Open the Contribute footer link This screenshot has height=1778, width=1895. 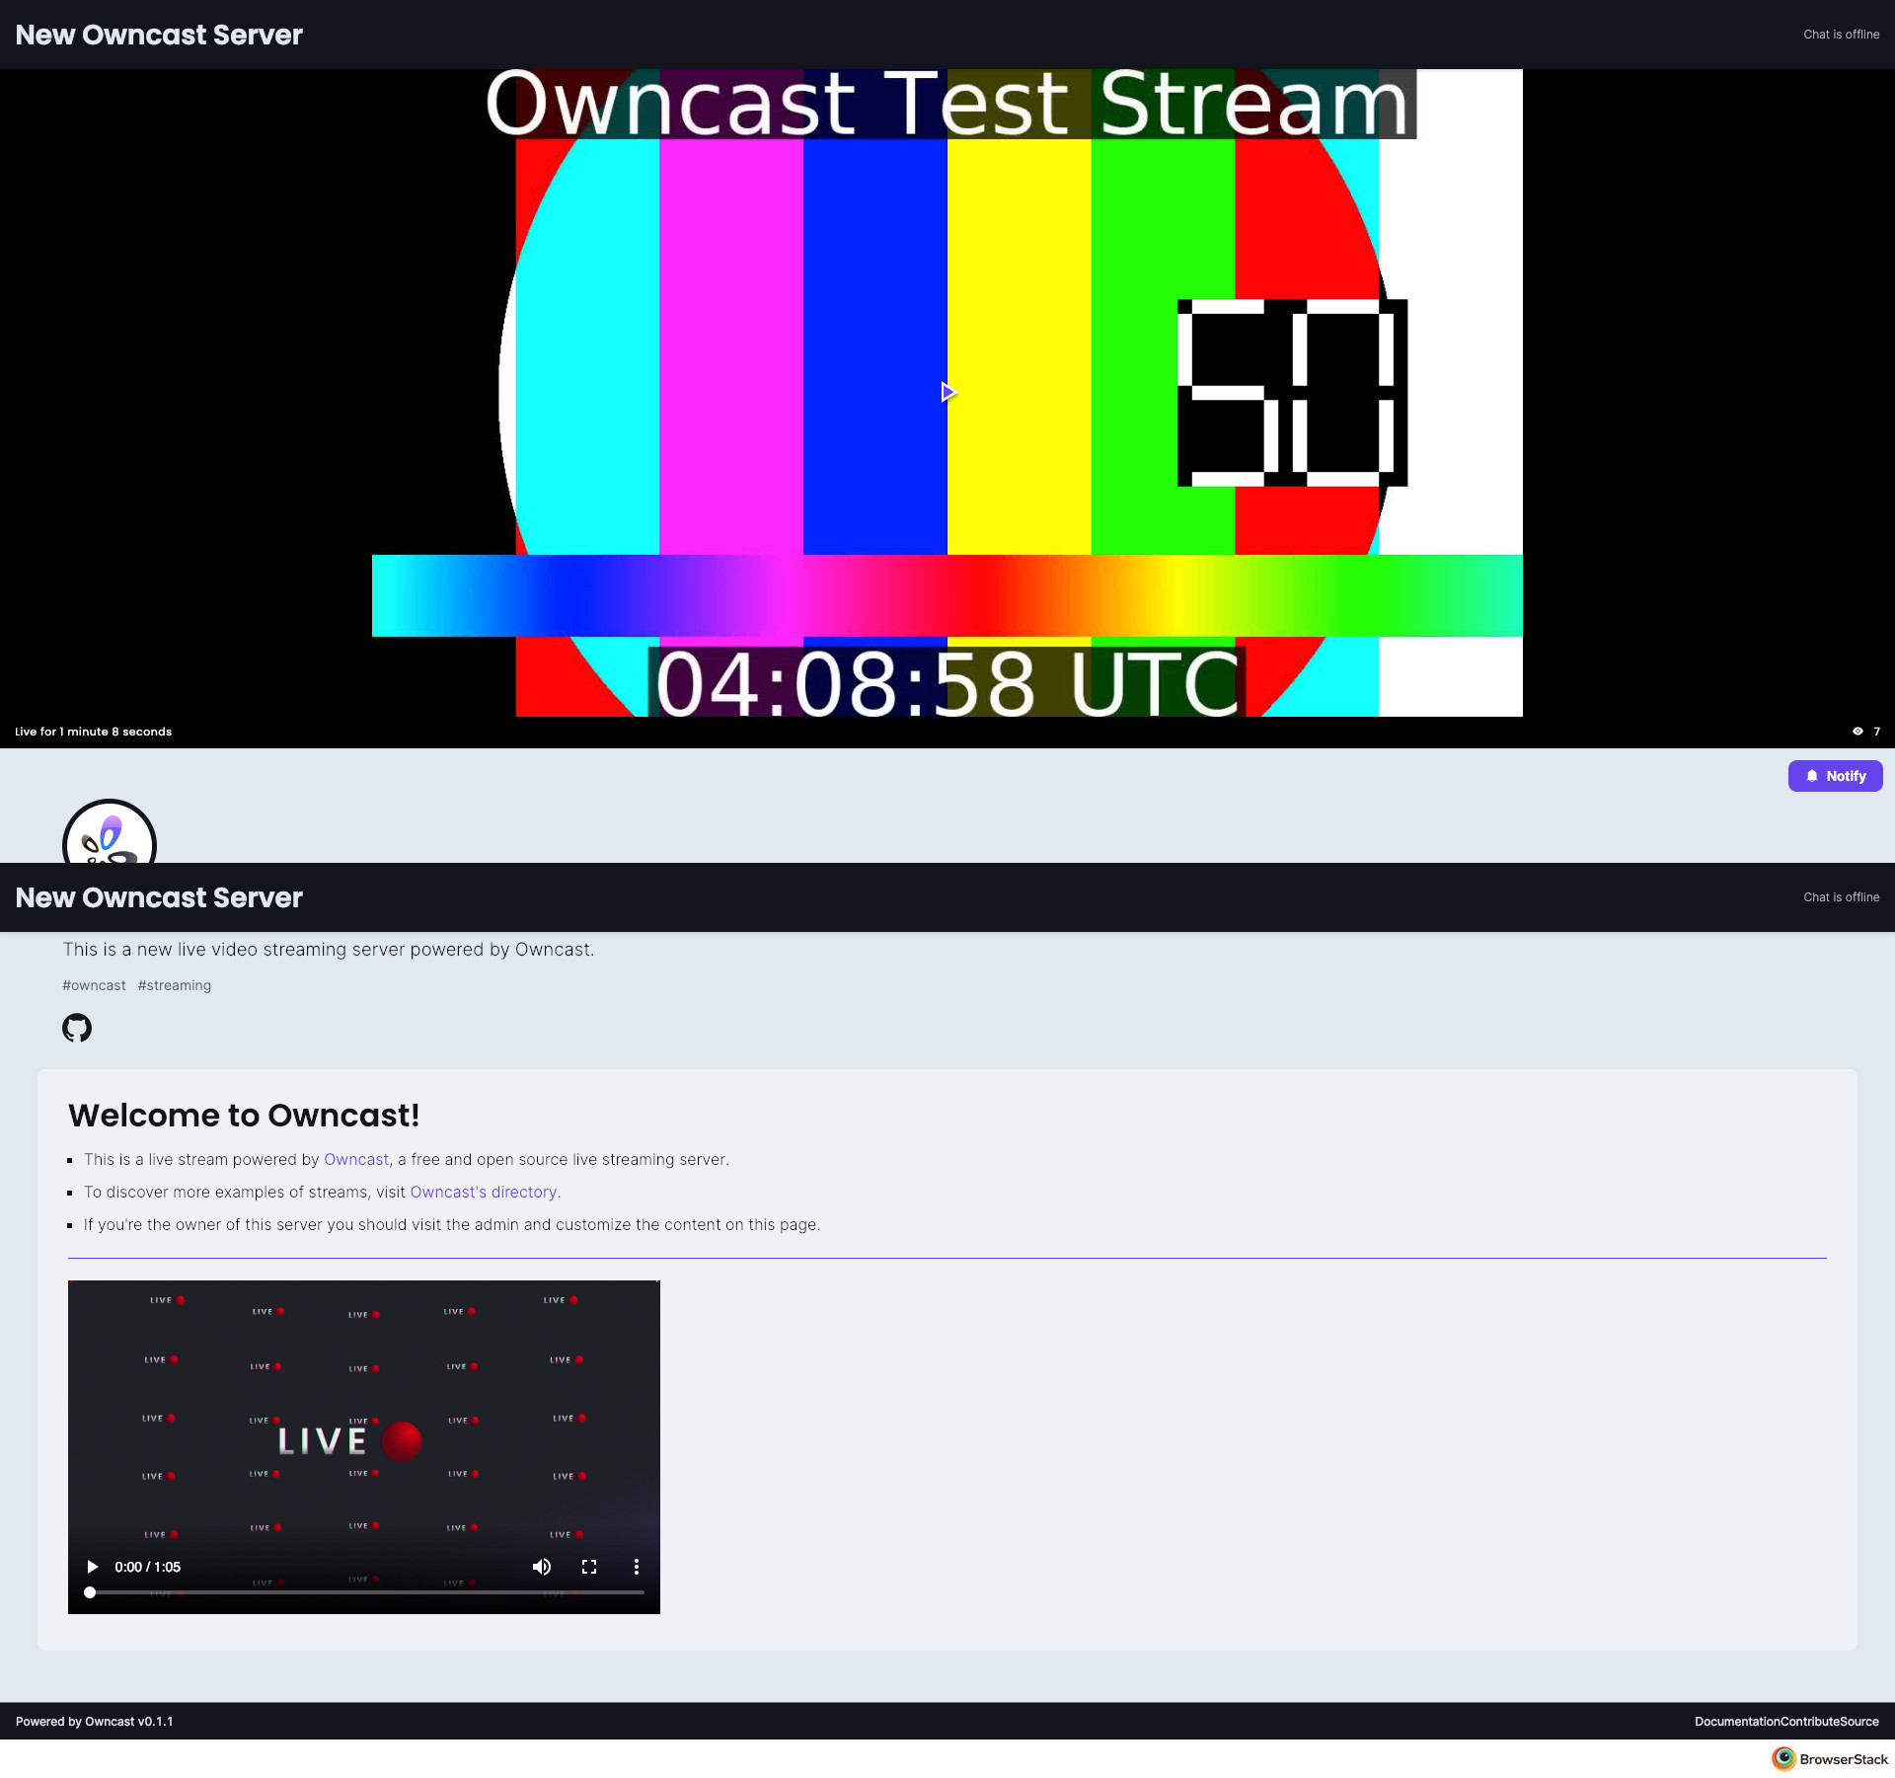pyautogui.click(x=1810, y=1721)
